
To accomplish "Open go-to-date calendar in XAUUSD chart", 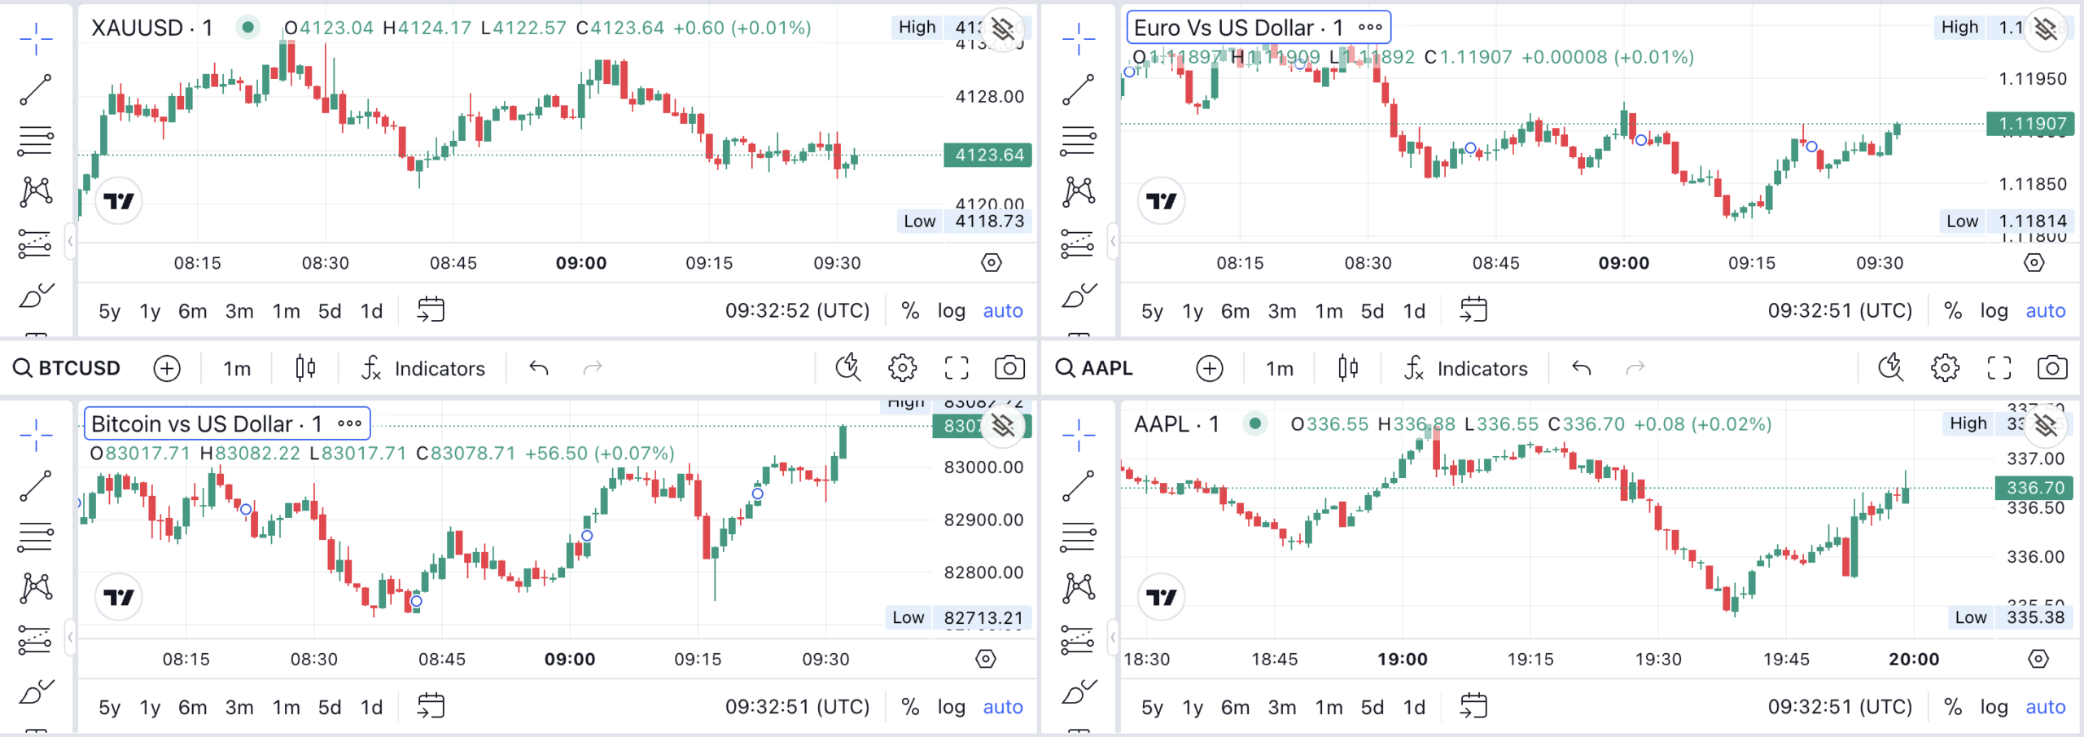I will [431, 310].
